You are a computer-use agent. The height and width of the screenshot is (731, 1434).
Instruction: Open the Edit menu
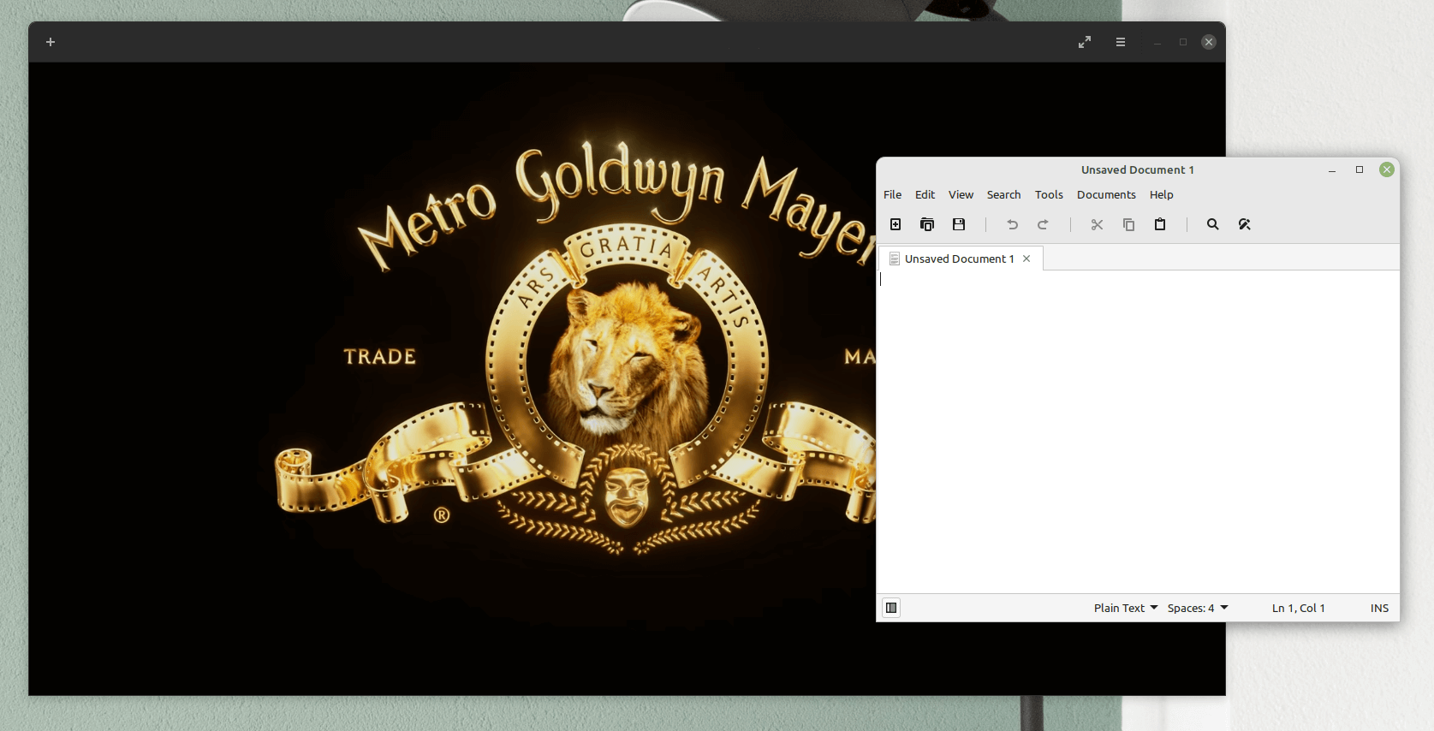click(x=925, y=195)
